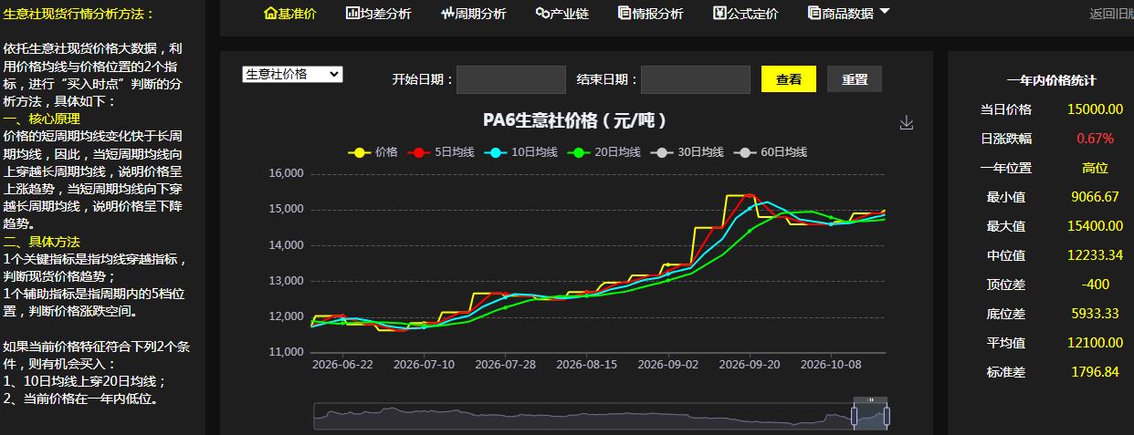The width and height of the screenshot is (1134, 435).
Task: Toggle the 20日均线 legend series
Action: point(604,152)
